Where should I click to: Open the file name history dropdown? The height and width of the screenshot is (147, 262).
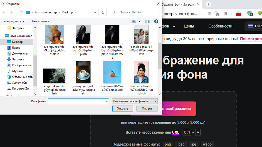click(107, 101)
